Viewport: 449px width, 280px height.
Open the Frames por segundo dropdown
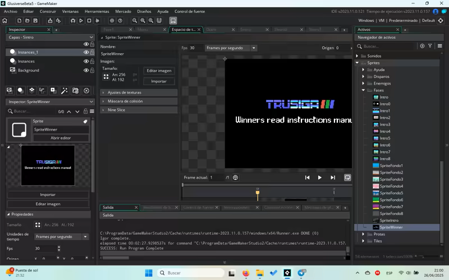coord(231,48)
